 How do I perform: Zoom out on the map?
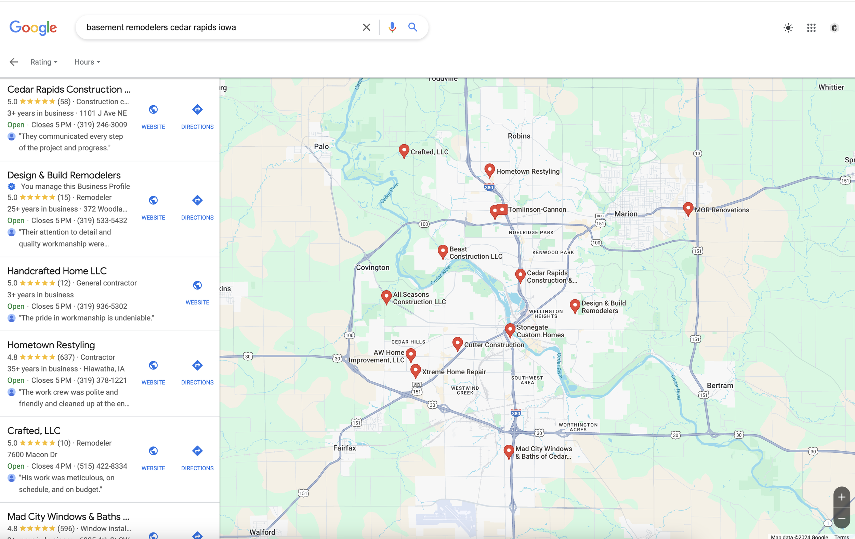[x=841, y=518]
